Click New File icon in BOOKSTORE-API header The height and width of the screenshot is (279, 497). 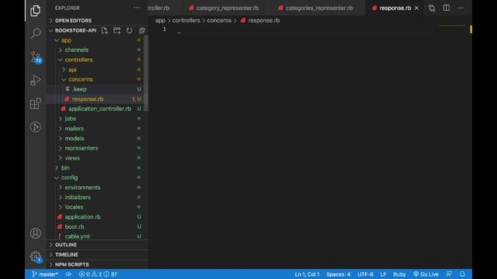pyautogui.click(x=104, y=30)
